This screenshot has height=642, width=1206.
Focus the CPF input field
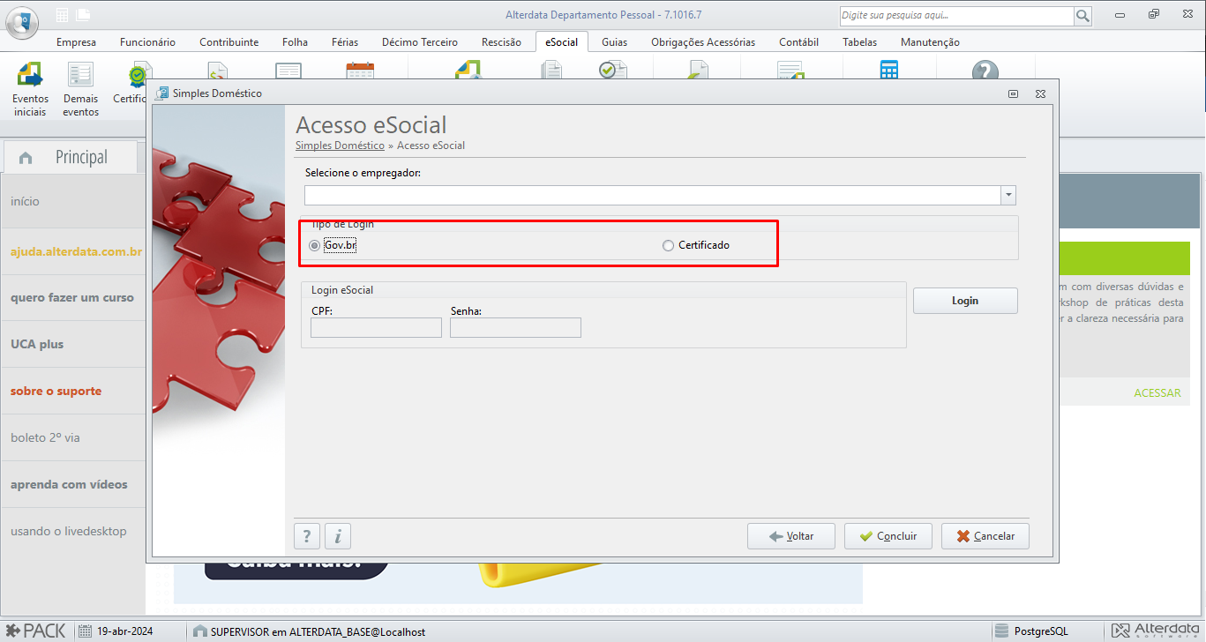coord(376,328)
